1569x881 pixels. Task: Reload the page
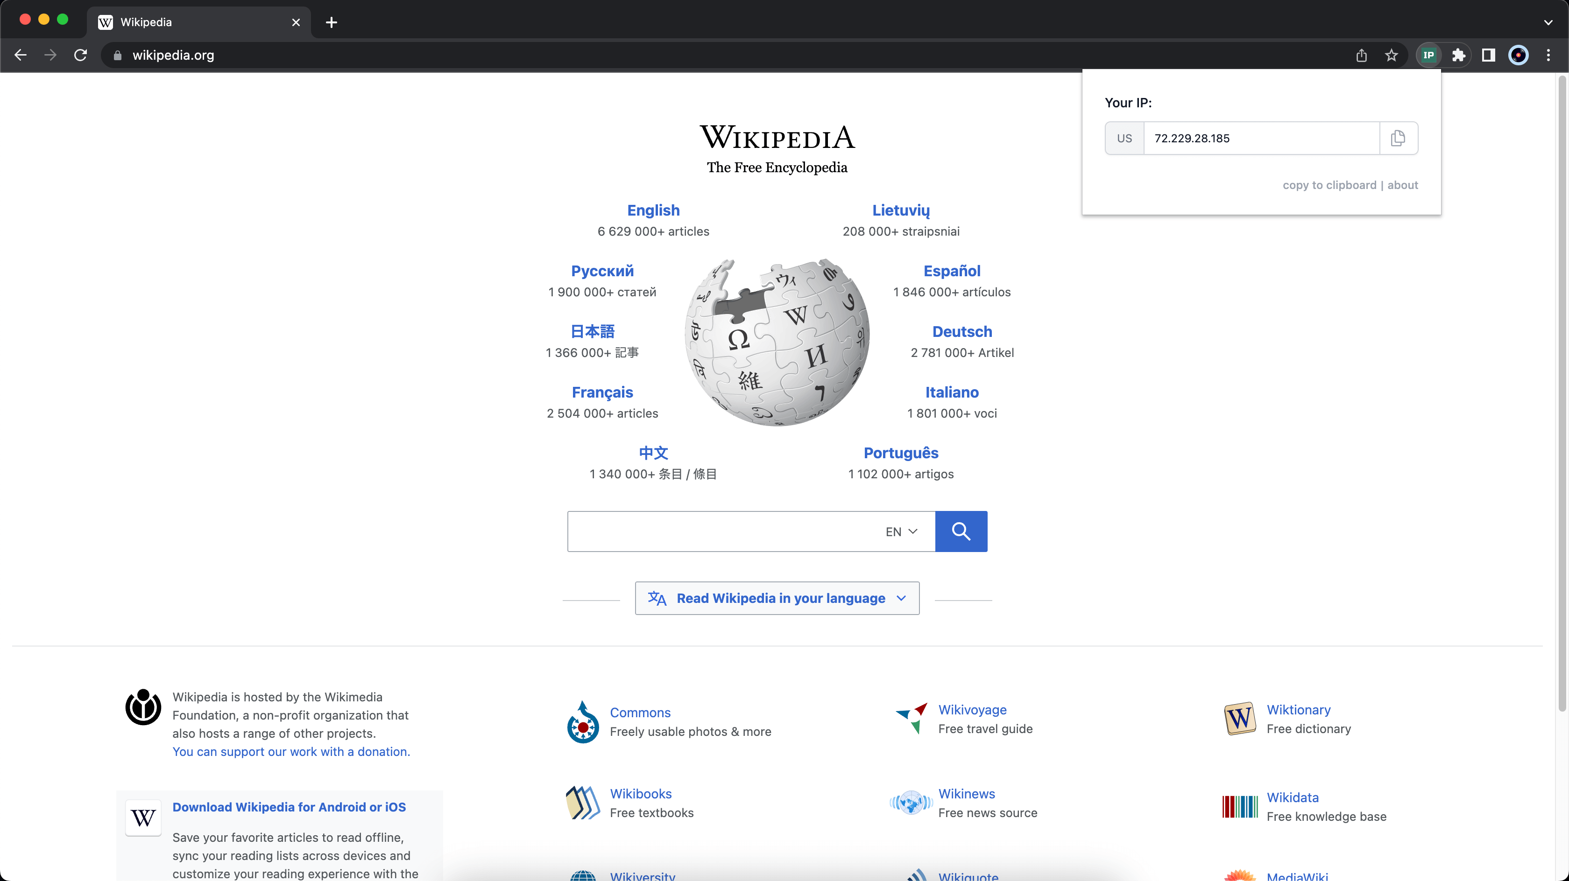point(80,56)
